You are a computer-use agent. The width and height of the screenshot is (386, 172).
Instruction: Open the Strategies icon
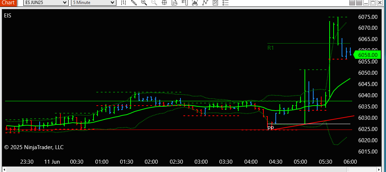(215, 3)
